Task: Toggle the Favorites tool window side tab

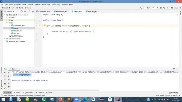Action: click(1, 84)
